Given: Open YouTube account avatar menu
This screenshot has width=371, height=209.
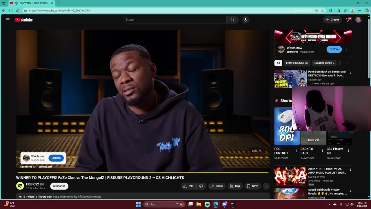Looking at the screenshot, I should click(x=359, y=20).
